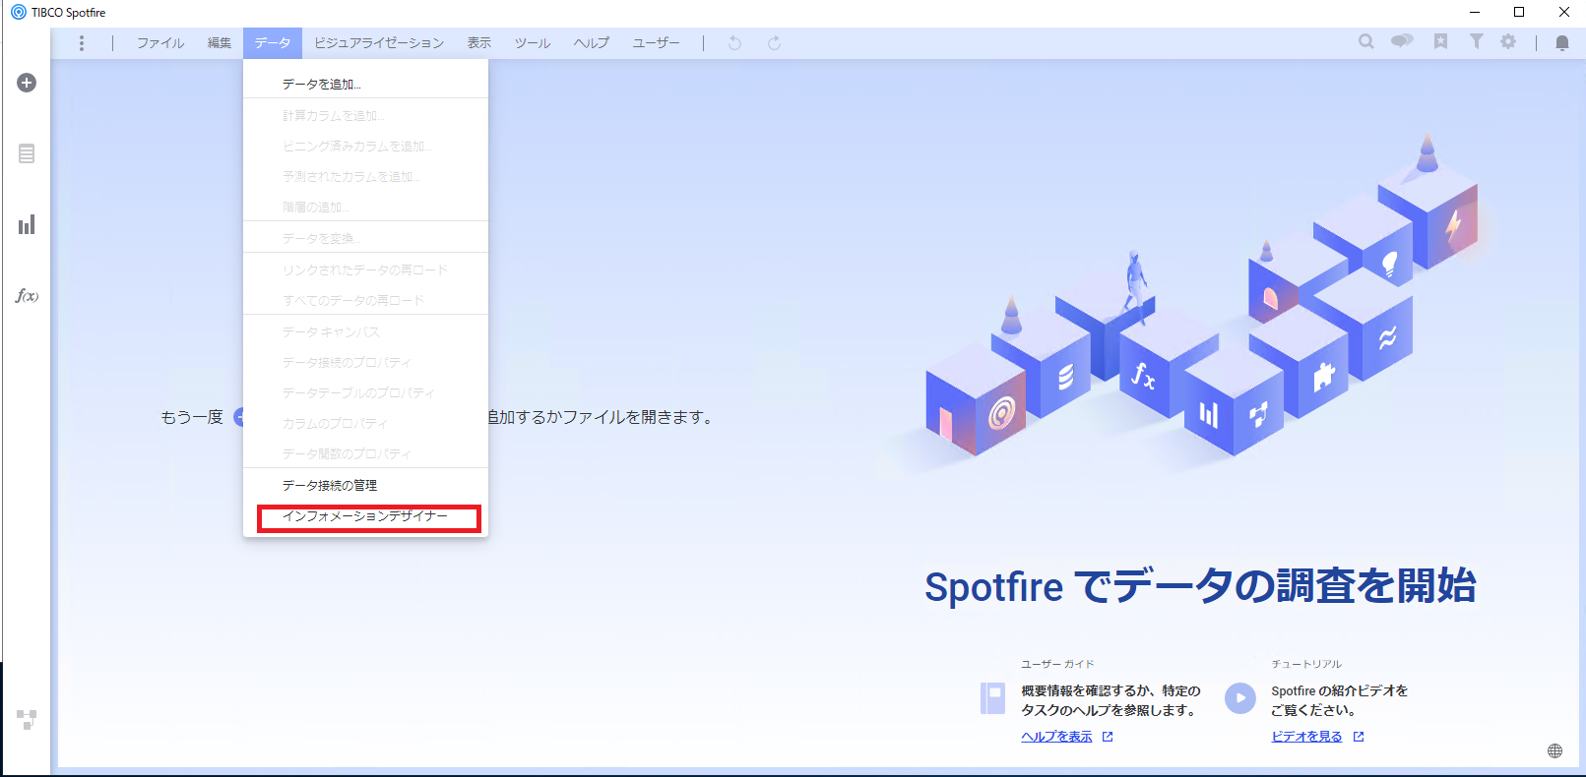
Task: Click the disabled ビニング済みカラムを追加... entry
Action: point(365,146)
